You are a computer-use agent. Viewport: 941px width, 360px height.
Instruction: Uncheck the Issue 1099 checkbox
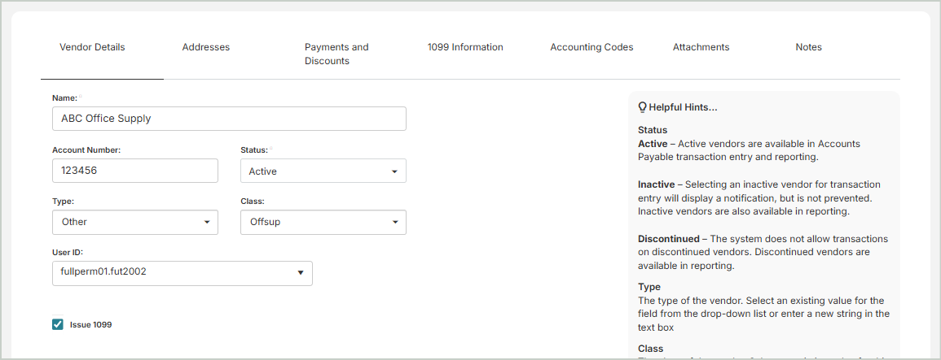coord(58,324)
